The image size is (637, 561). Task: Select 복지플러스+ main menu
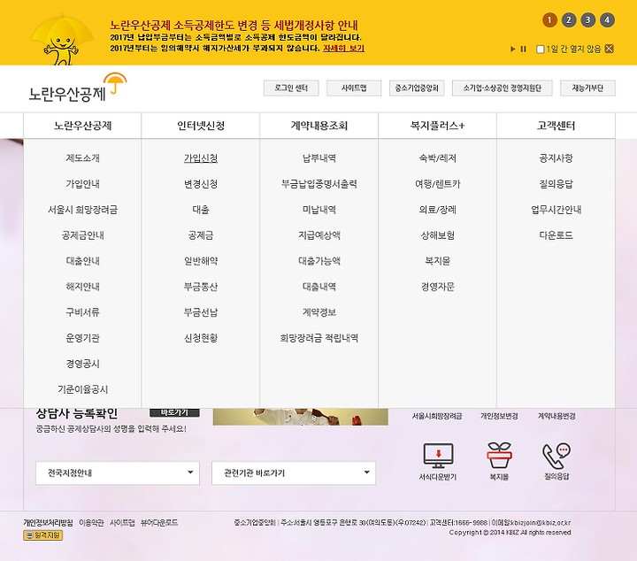pyautogui.click(x=438, y=126)
